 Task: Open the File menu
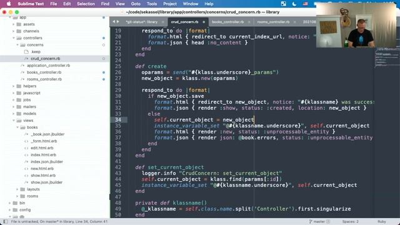(54, 4)
